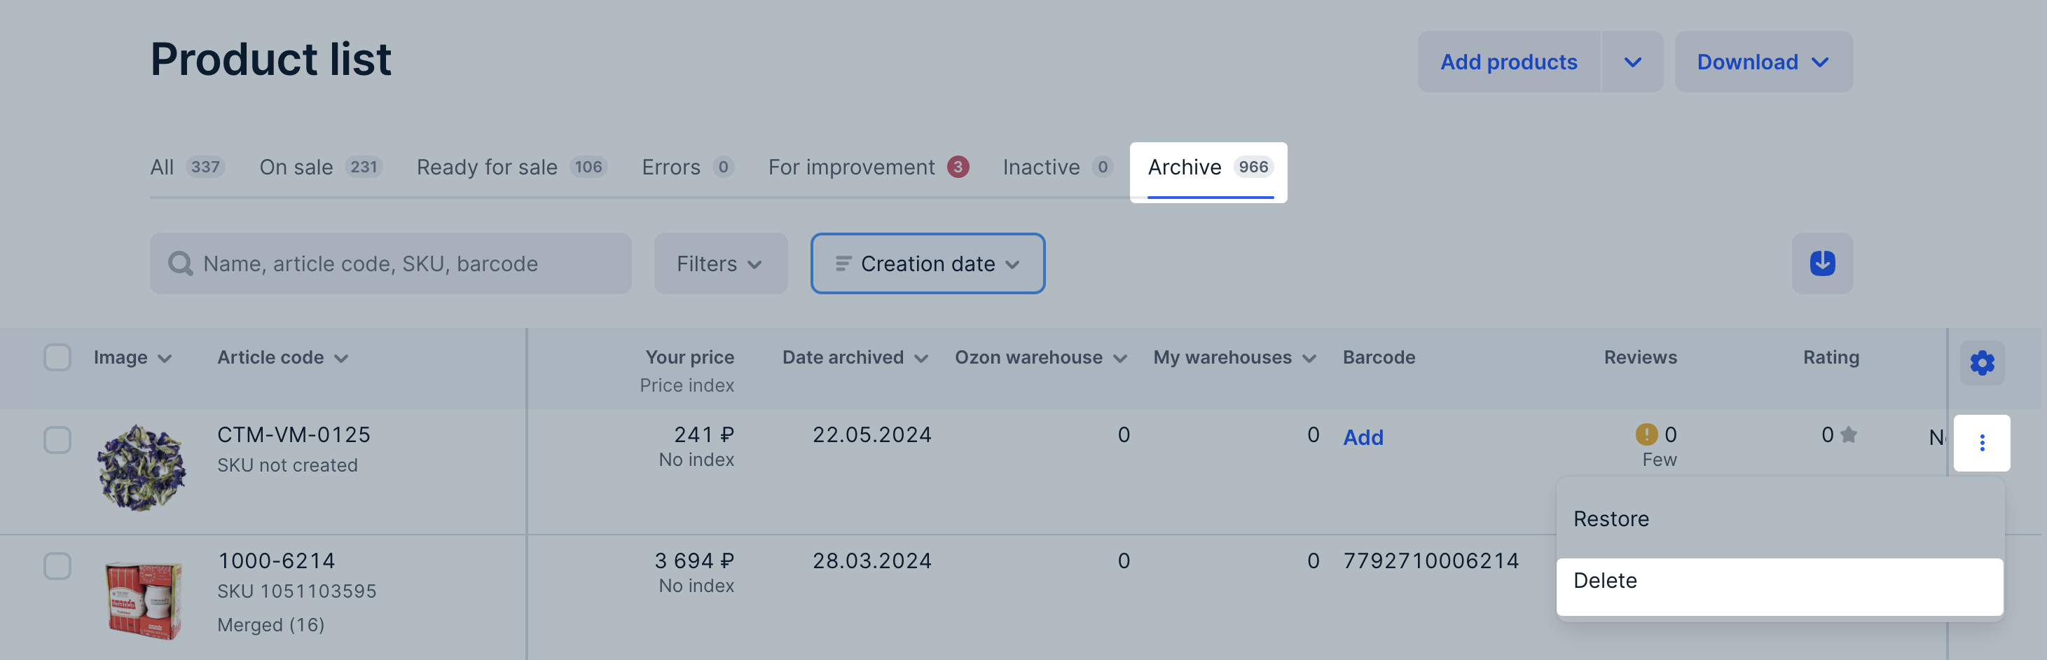Open the three-dot actions menu on CTM-VM-0125

pyautogui.click(x=1982, y=443)
